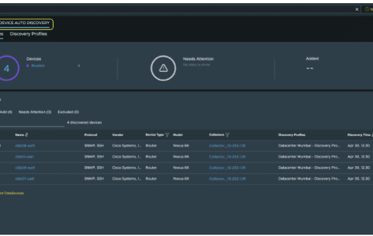Click 'Apr 30, 12:30' in n5k10-cat1 row

tap(358, 156)
